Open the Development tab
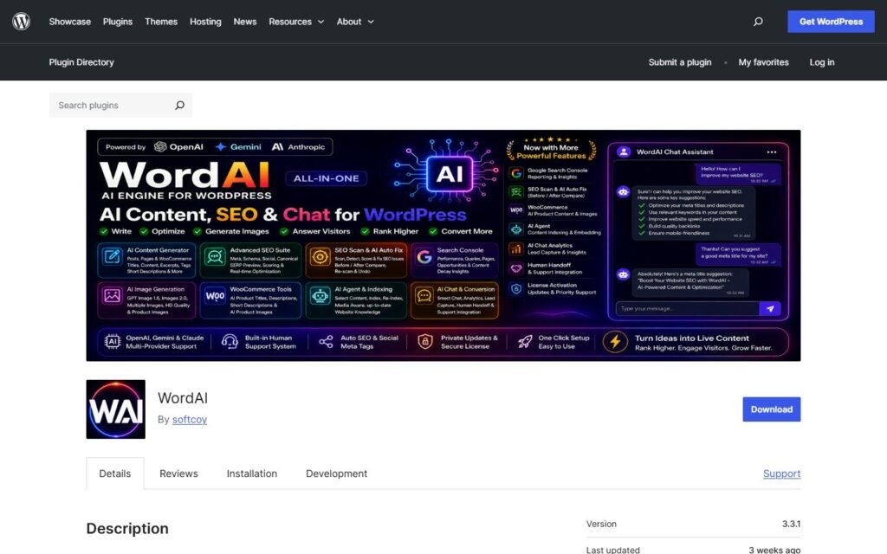887x554 pixels. click(337, 473)
